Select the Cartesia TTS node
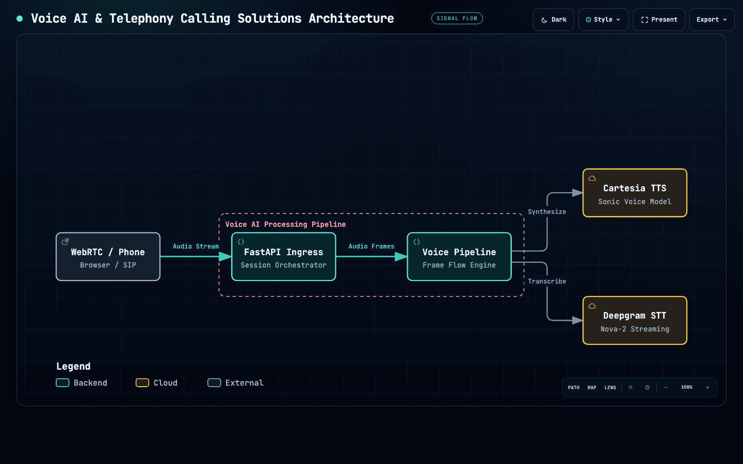This screenshot has width=743, height=464. [x=635, y=193]
